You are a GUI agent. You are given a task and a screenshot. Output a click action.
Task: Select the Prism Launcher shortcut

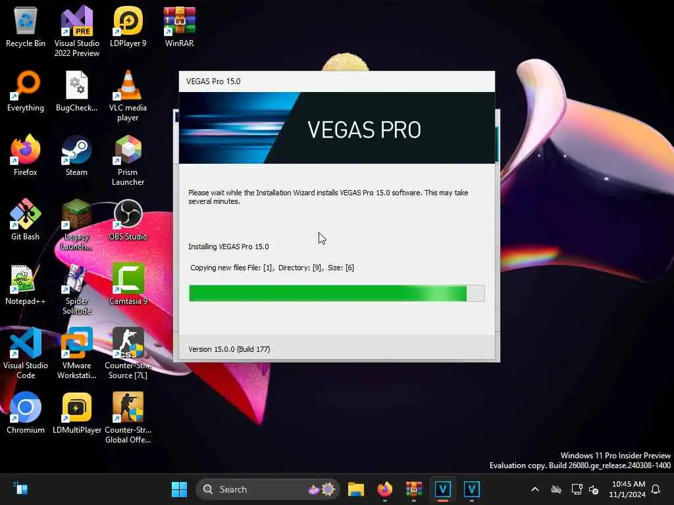click(128, 160)
